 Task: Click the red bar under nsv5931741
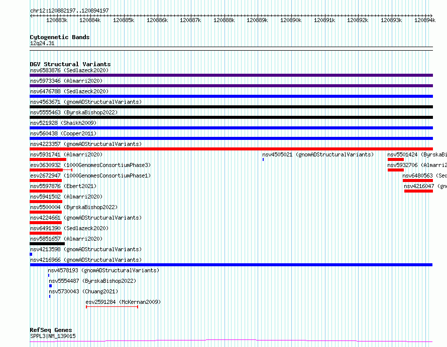click(x=48, y=159)
